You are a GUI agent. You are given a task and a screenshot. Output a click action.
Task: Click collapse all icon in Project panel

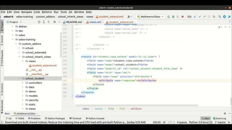point(49,22)
